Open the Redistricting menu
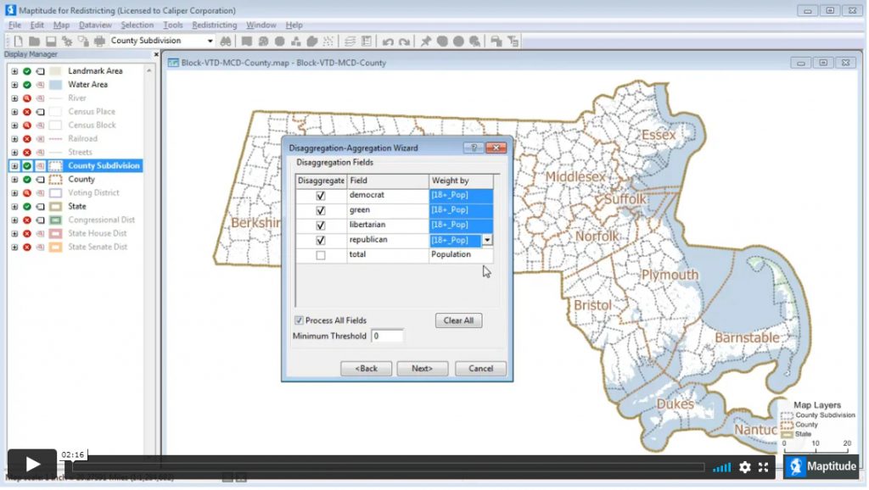 [214, 25]
